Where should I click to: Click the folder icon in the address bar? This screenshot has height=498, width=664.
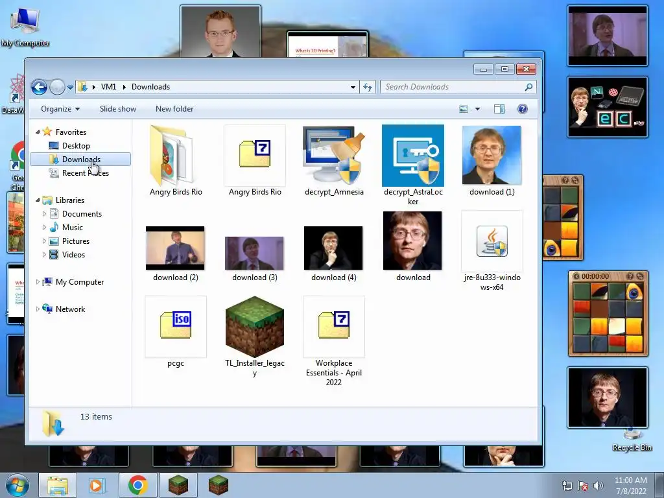[82, 87]
